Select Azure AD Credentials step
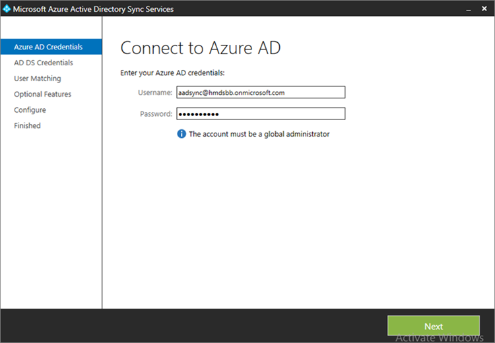 [x=51, y=47]
